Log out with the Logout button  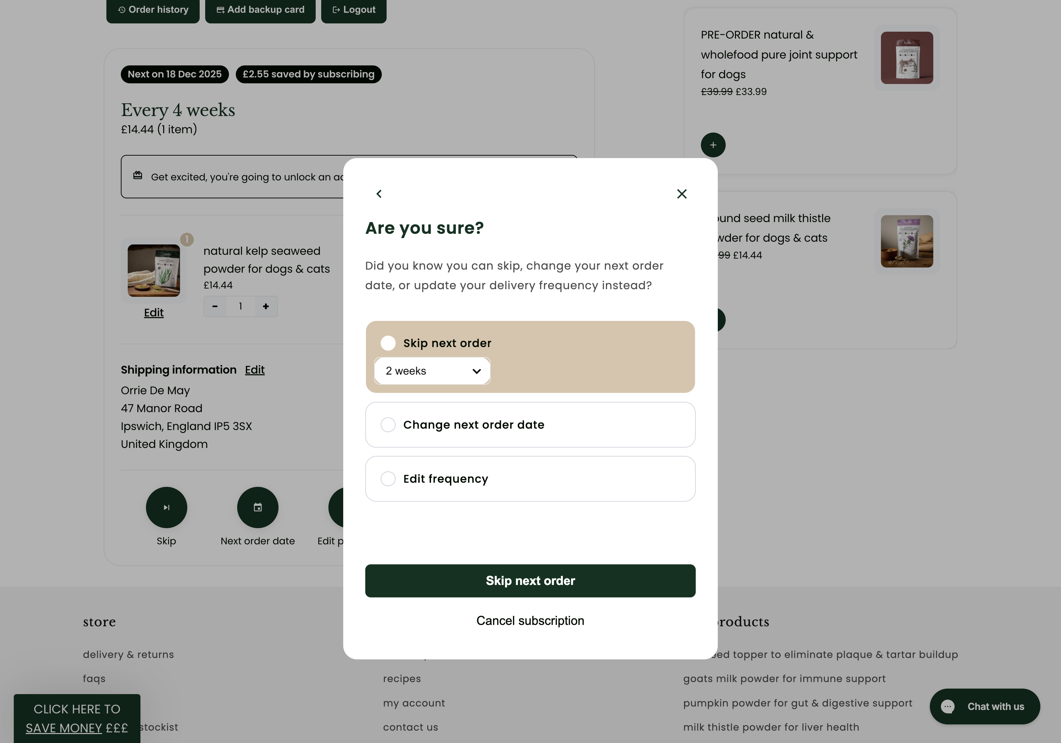(354, 10)
